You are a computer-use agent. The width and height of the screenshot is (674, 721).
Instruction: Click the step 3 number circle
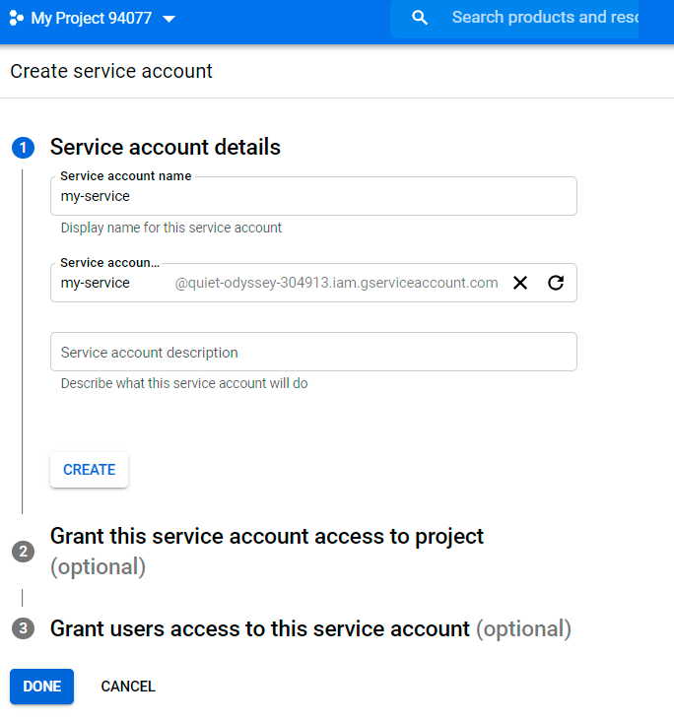click(23, 628)
